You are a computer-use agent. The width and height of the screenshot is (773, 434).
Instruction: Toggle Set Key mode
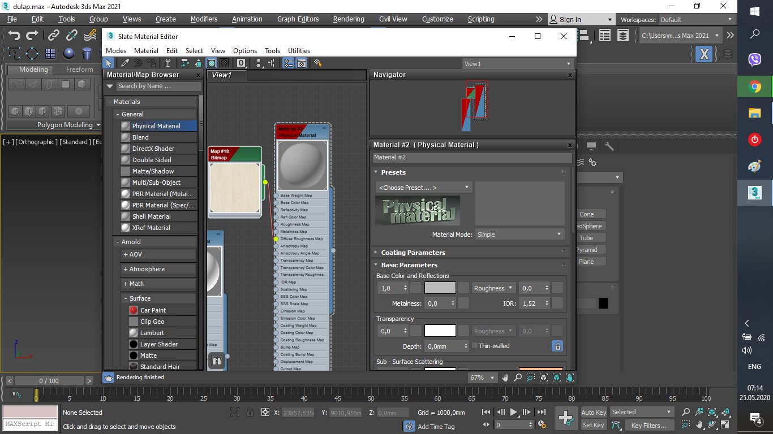click(594, 425)
